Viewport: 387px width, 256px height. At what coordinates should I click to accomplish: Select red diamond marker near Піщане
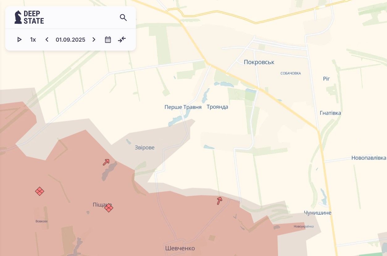point(109,208)
